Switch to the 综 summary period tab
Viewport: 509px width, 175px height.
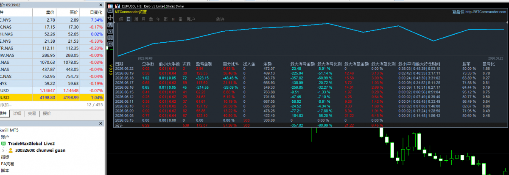click(121, 19)
